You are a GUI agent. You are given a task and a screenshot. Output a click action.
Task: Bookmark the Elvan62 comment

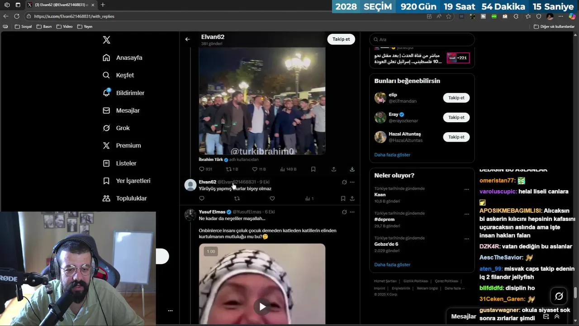point(343,198)
